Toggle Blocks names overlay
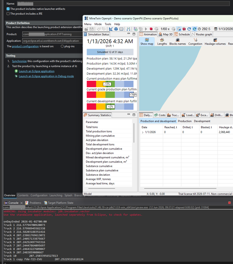Screen dimensions: 233x264 177,42
